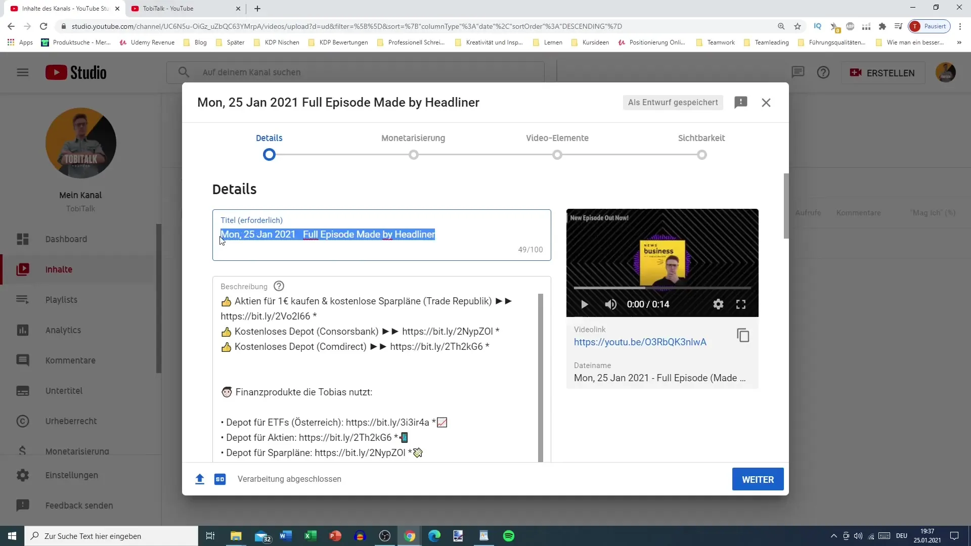Open the Teamwork bookmark folder

coord(716,42)
